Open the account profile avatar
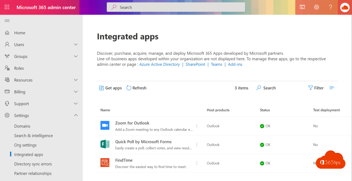The image size is (352, 181). click(x=345, y=8)
